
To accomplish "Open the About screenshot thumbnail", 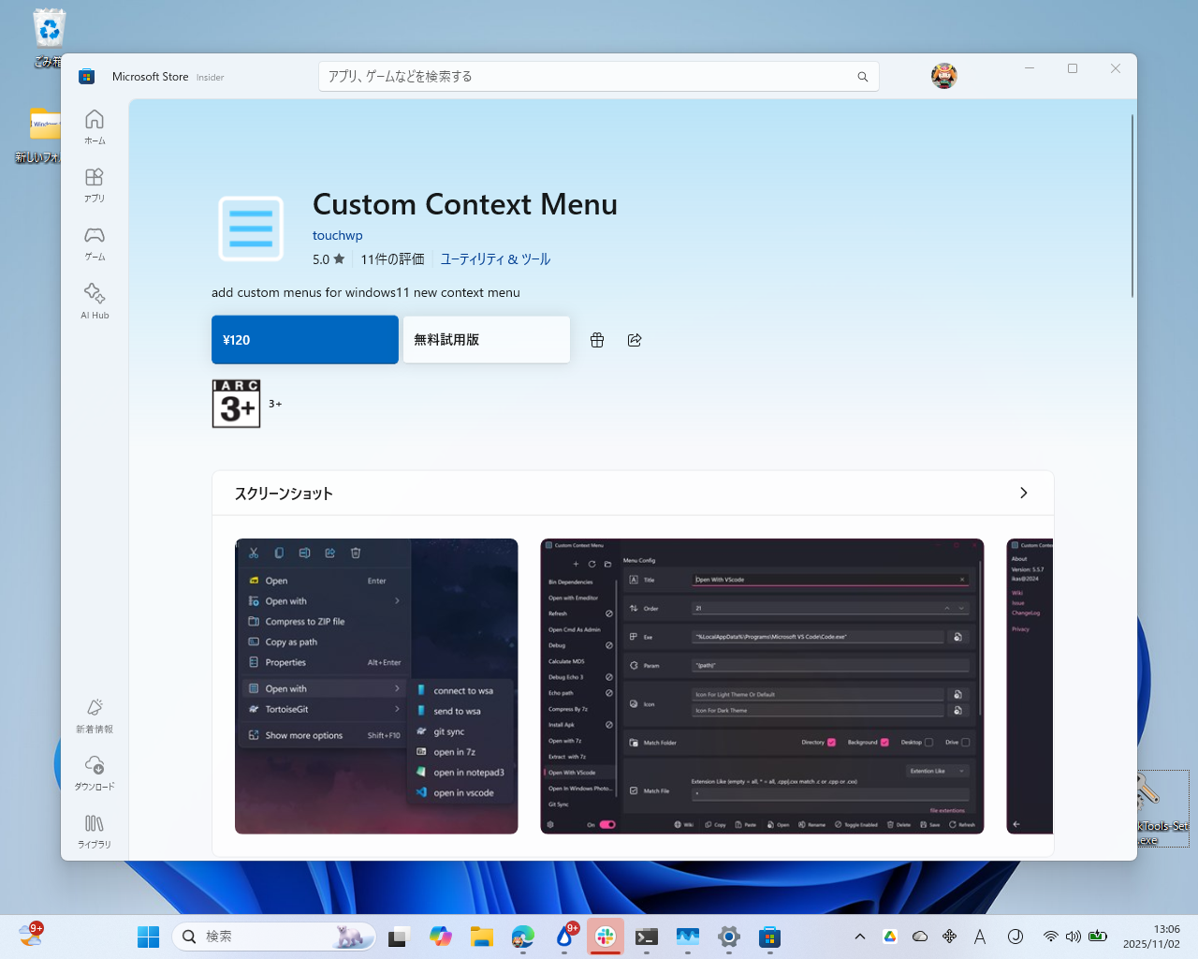I will (1030, 686).
